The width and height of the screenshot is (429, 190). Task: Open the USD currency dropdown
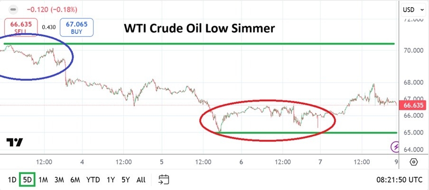[x=411, y=9]
